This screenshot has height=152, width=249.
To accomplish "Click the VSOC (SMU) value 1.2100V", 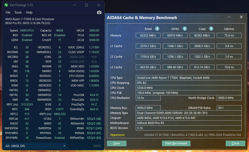I will 94,47.
